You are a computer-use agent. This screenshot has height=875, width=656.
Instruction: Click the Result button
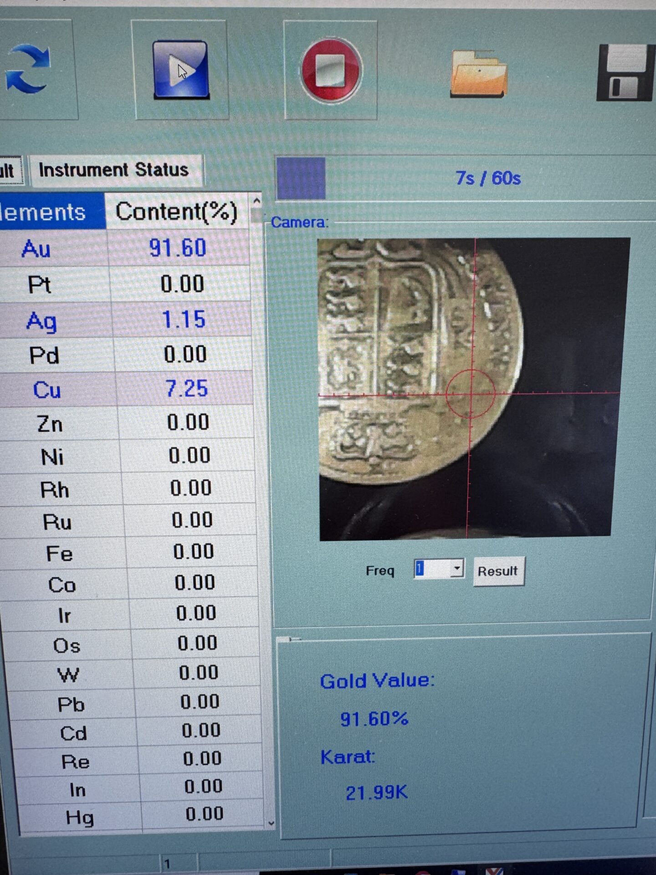[498, 571]
